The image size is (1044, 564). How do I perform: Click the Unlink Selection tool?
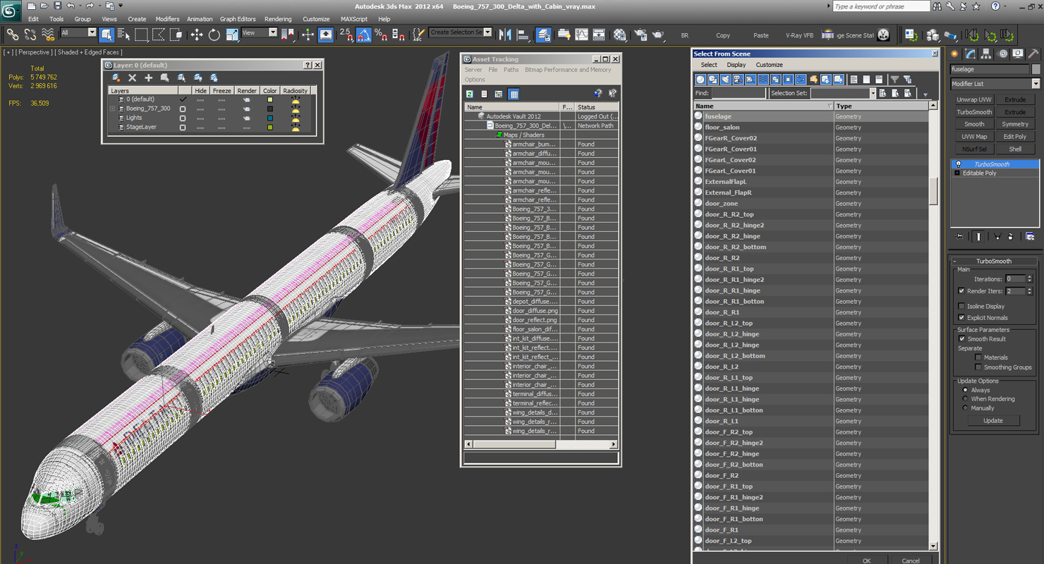(30, 34)
